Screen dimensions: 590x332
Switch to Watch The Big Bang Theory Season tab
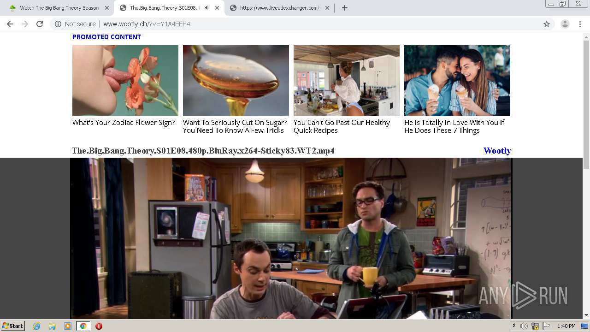(x=59, y=8)
